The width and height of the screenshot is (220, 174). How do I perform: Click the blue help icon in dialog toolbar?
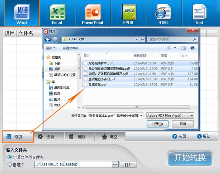click(x=193, y=48)
